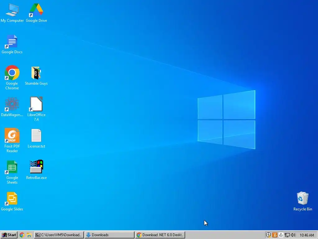Open File Explorer from quick launch
Viewport: 318px width, 239px height.
[29, 235]
